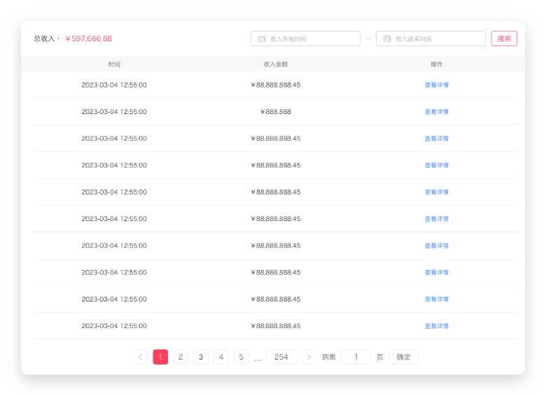Go to next page using right arrow
The height and width of the screenshot is (396, 546).
[x=309, y=357]
